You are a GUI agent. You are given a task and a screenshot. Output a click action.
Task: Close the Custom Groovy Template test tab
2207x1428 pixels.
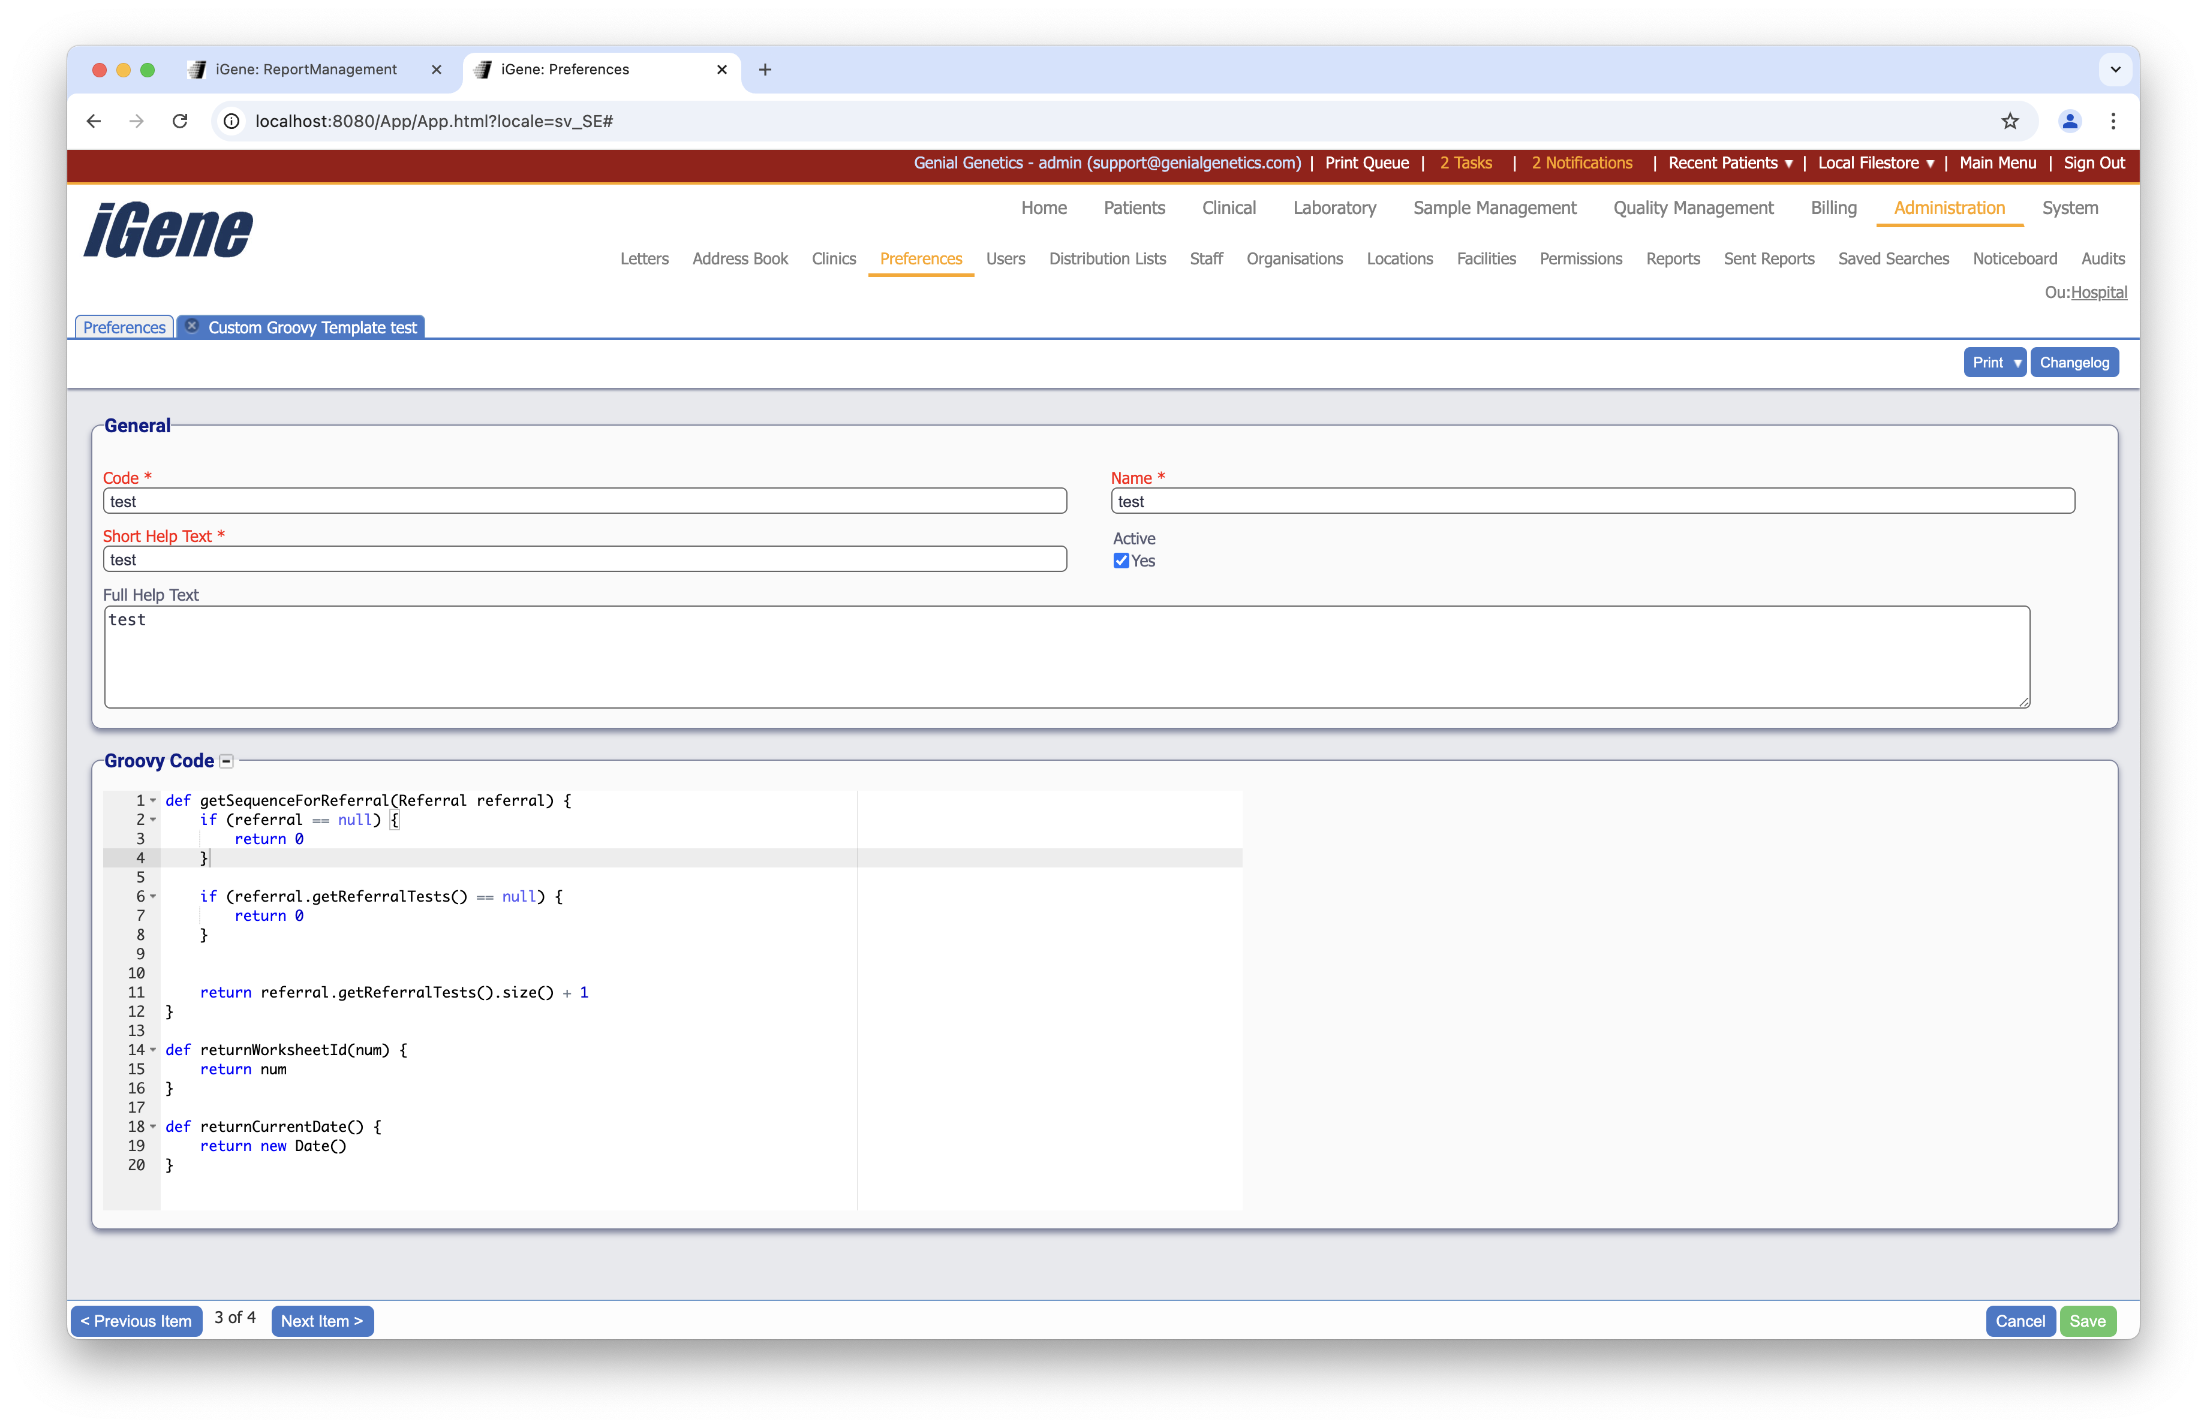pyautogui.click(x=192, y=326)
